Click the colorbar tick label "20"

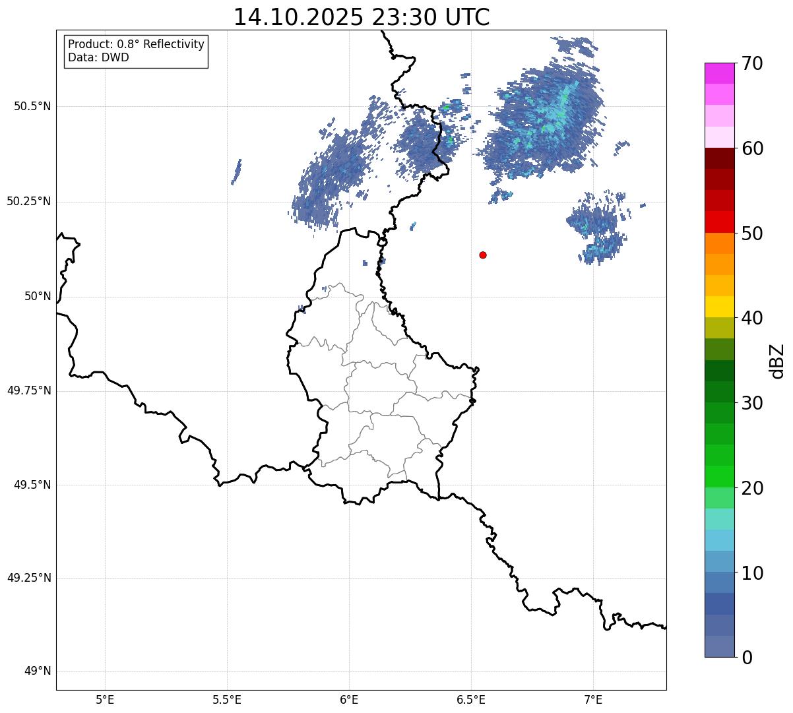click(752, 488)
